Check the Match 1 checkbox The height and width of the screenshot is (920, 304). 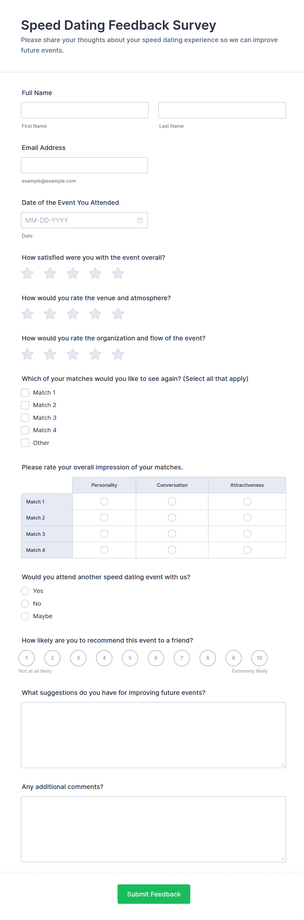coord(25,392)
